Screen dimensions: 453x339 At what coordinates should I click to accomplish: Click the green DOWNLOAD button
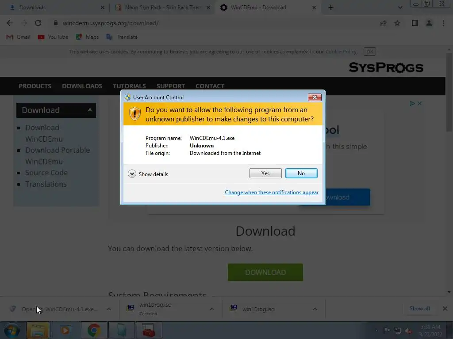click(265, 272)
